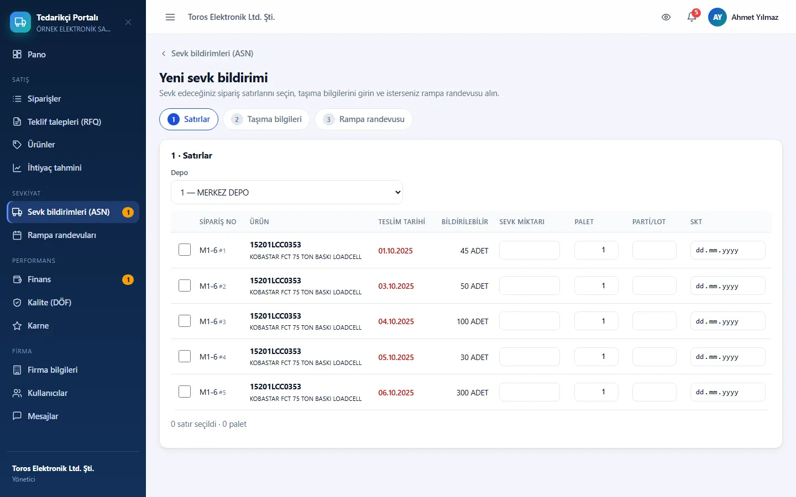This screenshot has height=497, width=796.
Task: Click the Kalite (DÖF) shield icon
Action: coord(17,303)
